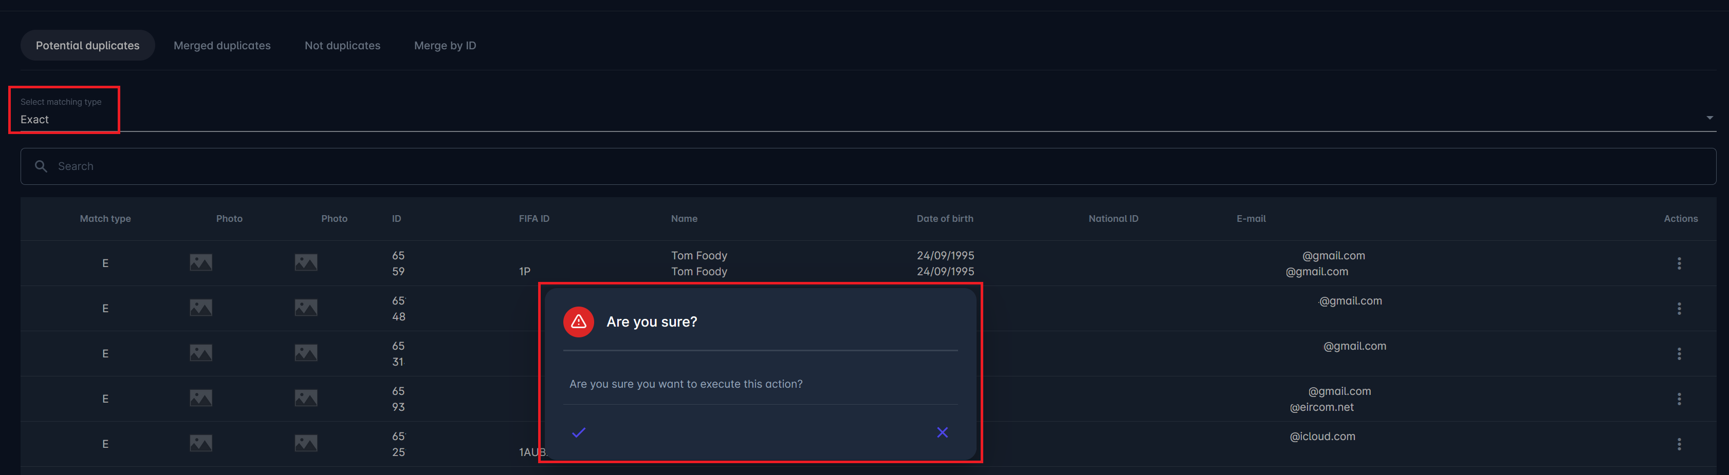Cancel the dialog with the X icon
Image resolution: width=1729 pixels, height=475 pixels.
(942, 432)
